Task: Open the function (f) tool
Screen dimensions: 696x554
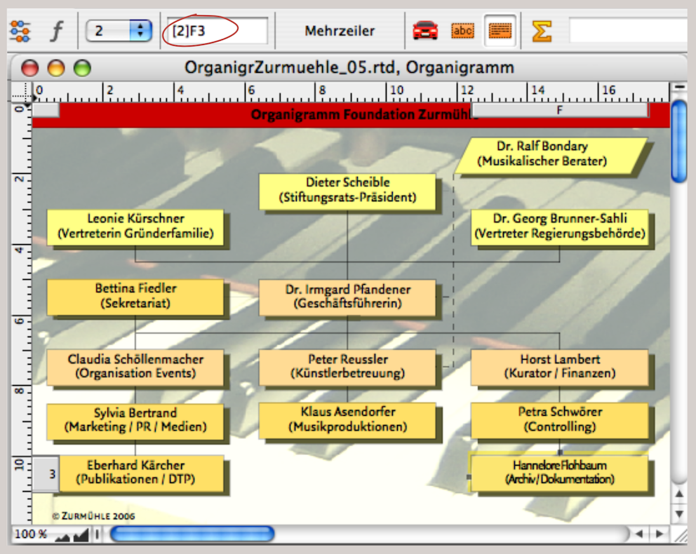Action: tap(56, 31)
